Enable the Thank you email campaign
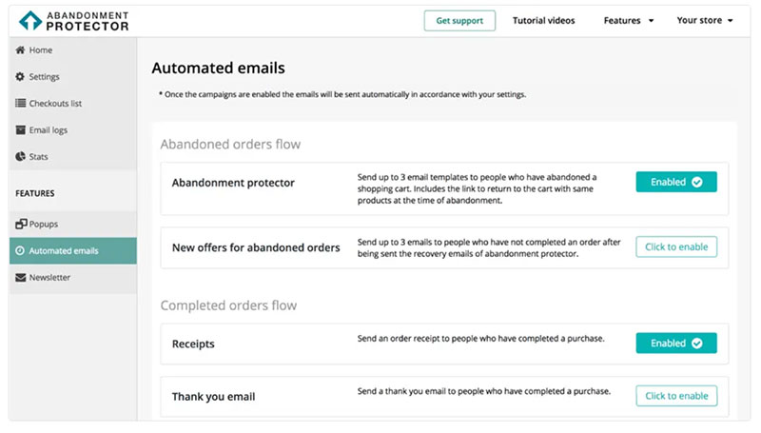The image size is (761, 433). (676, 396)
